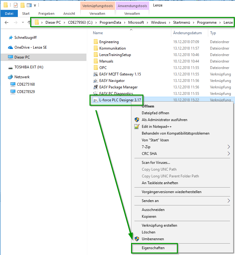
Task: Click the back navigation arrow
Action: point(6,22)
